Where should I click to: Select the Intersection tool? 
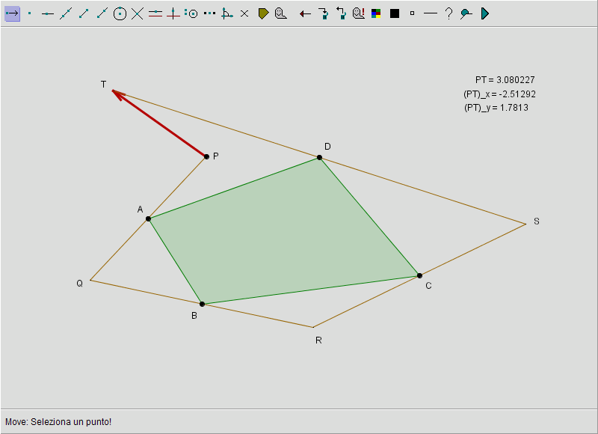138,13
